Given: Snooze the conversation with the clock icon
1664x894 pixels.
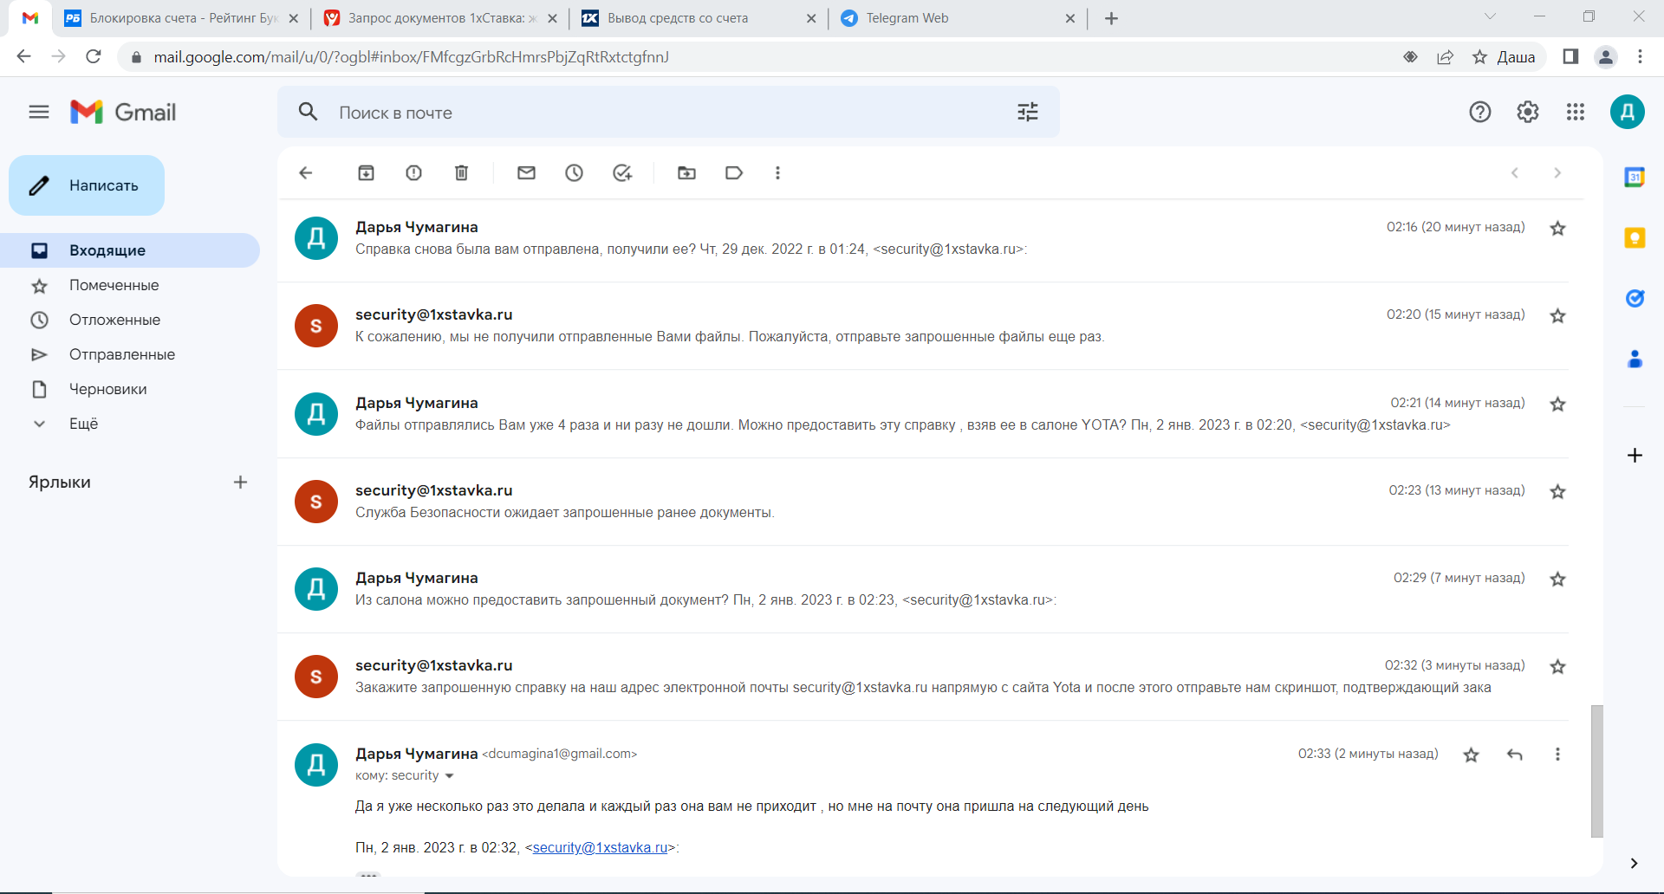Looking at the screenshot, I should [574, 173].
